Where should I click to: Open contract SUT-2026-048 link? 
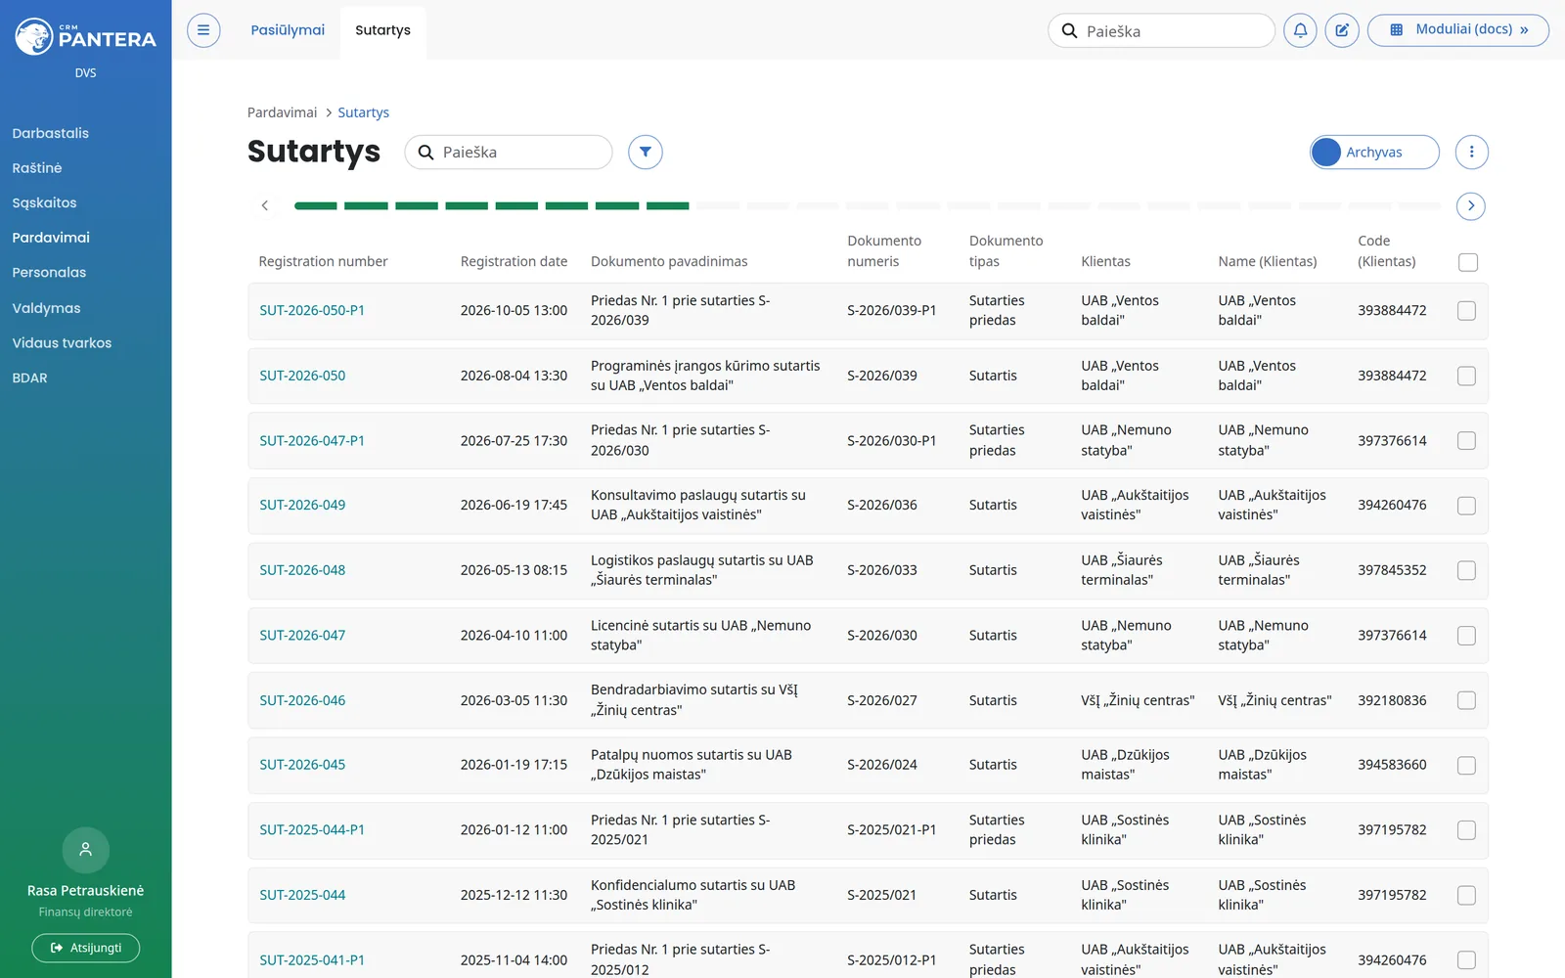coord(302,570)
